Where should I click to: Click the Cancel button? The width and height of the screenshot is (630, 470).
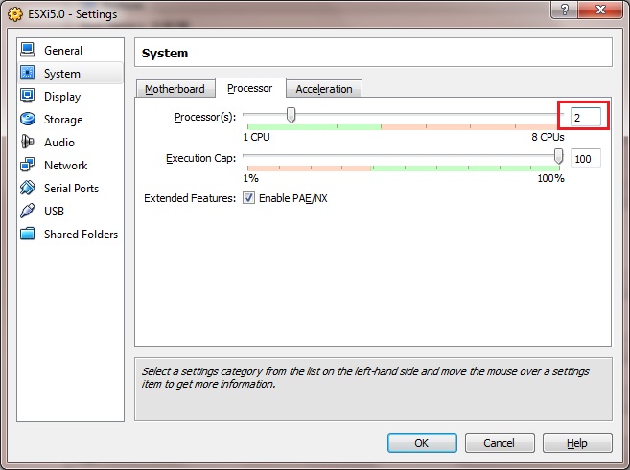tap(500, 443)
